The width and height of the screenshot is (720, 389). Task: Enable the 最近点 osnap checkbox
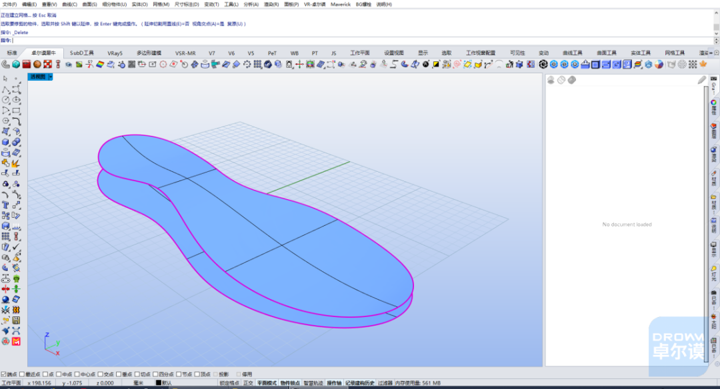[x=21, y=374]
